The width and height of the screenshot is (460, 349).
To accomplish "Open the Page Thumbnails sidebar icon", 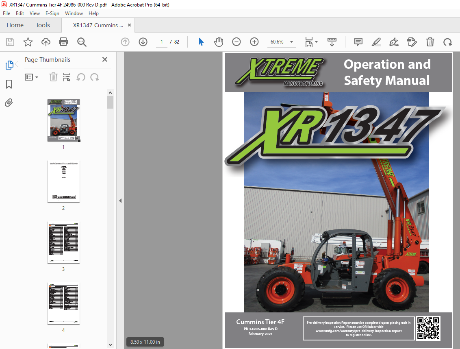I will pos(9,65).
